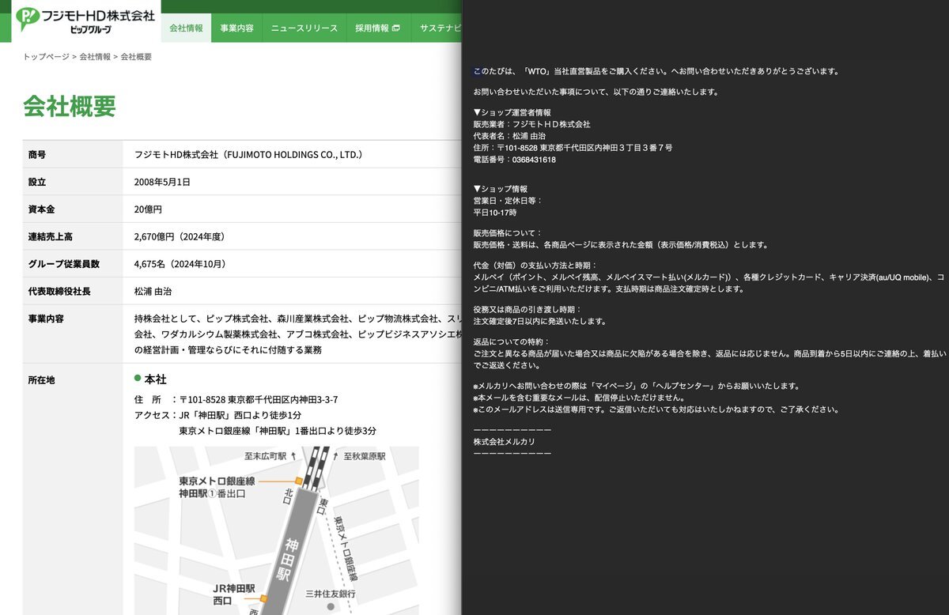
Task: Select the 所在地 row label
Action: point(42,380)
